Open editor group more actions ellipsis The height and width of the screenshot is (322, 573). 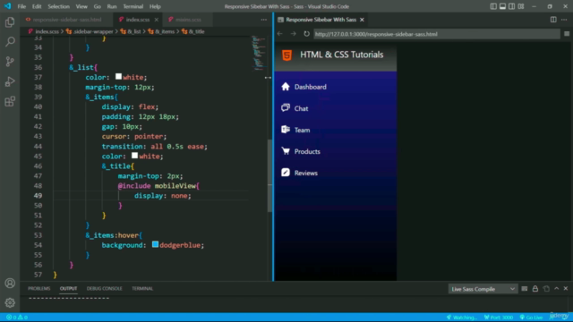point(264,20)
